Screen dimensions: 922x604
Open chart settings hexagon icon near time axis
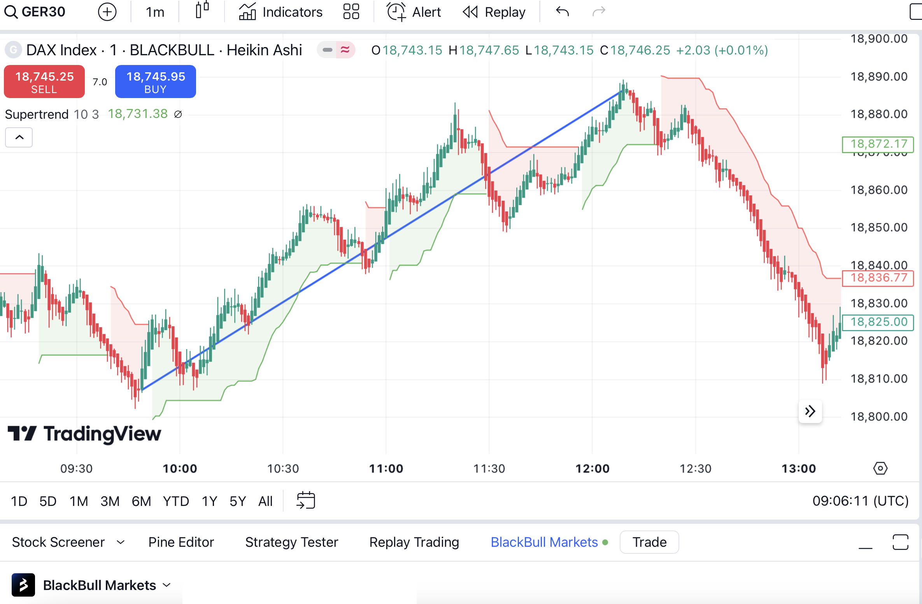tap(880, 468)
